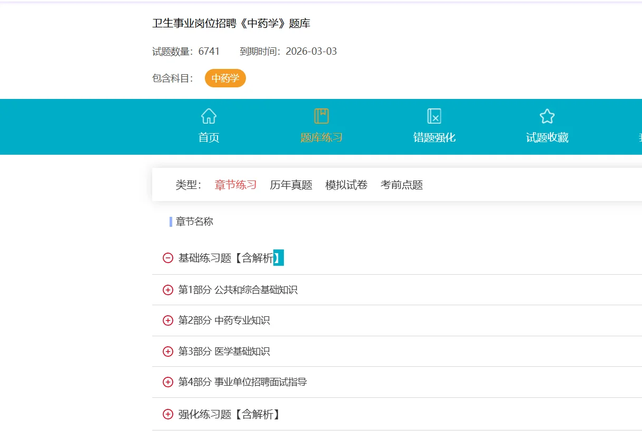
Task: Click the plus icon beside 强化练习题
Action: (x=167, y=414)
